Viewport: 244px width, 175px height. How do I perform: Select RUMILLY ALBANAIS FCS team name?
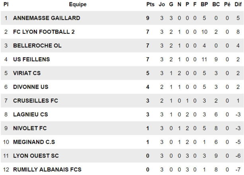point(47,169)
